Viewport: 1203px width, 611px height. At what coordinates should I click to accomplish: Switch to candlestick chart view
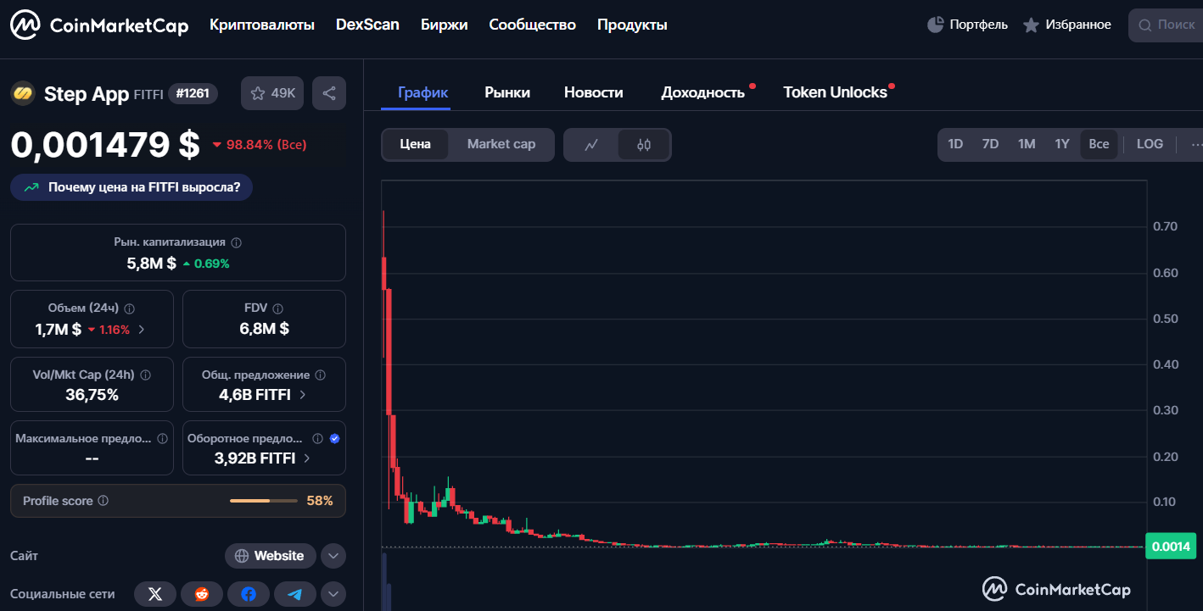pos(644,145)
